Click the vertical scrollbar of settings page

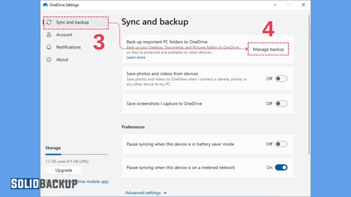pyautogui.click(x=309, y=84)
